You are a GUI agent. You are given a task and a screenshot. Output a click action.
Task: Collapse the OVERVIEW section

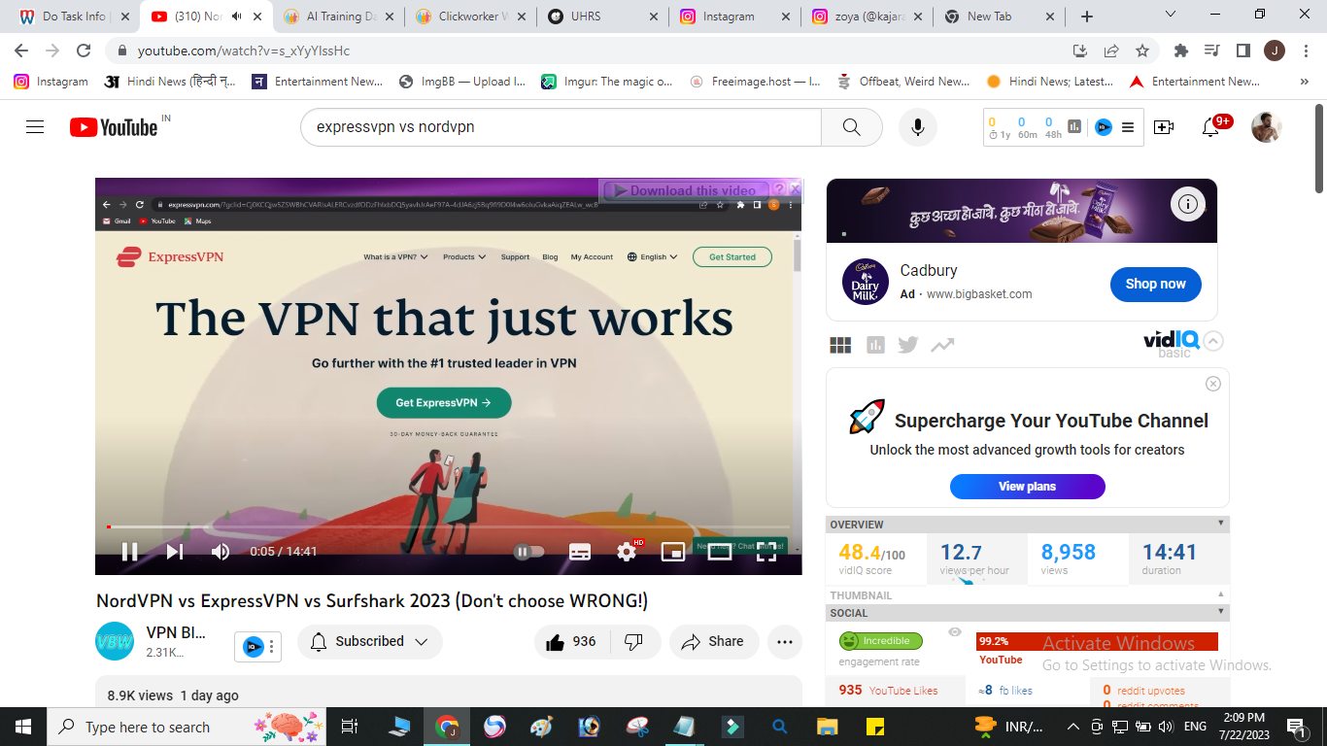click(x=1221, y=524)
